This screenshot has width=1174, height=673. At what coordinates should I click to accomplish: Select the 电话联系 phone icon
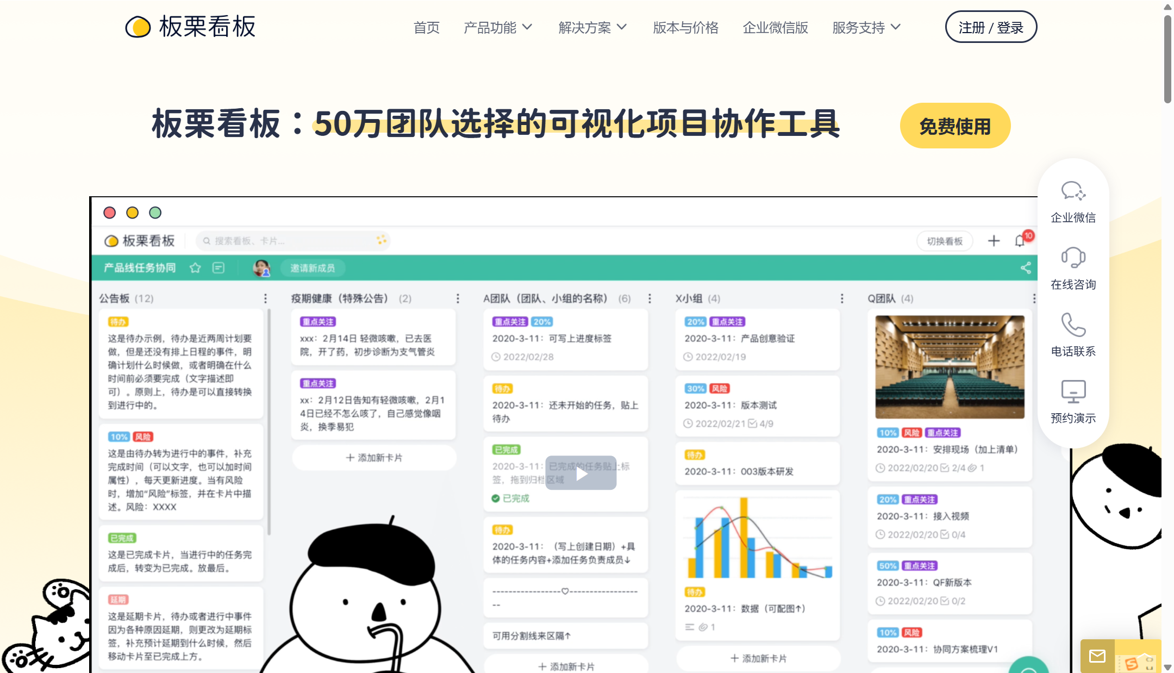[1073, 325]
